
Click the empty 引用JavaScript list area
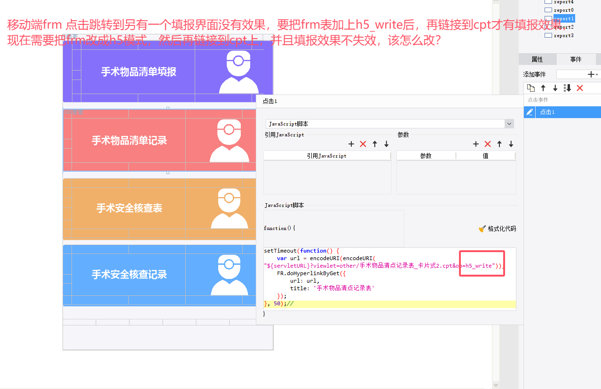click(327, 177)
